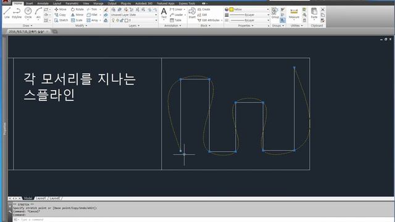Toggle the layer freeze sun icon
Screen dimensions: 395x222
[117, 20]
